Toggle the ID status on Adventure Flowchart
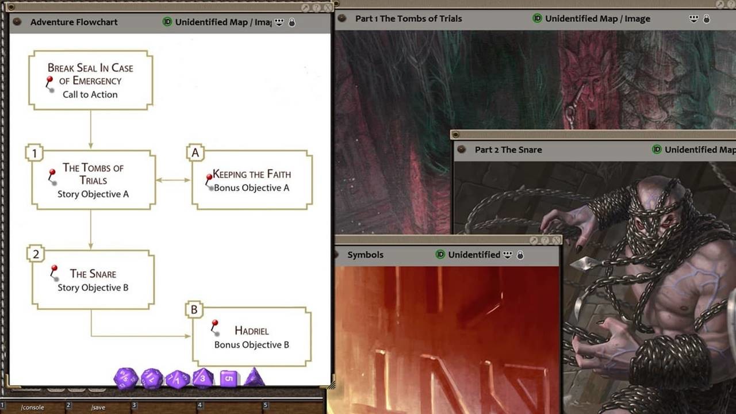The width and height of the screenshot is (736, 414). pos(167,22)
